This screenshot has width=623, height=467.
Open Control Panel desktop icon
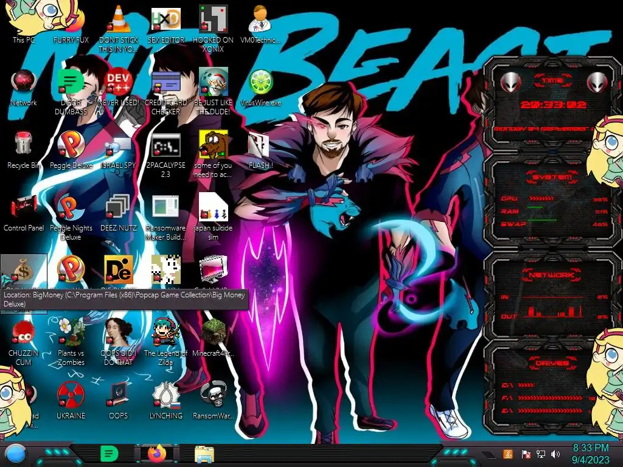pos(24,207)
